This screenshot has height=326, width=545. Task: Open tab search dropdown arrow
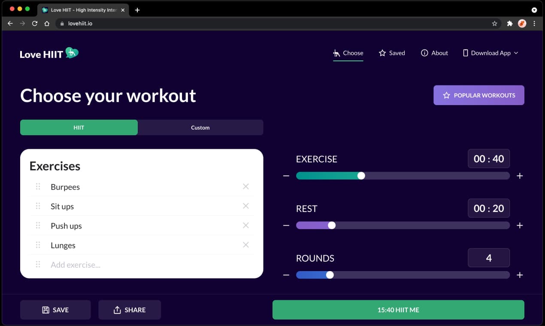(x=534, y=10)
